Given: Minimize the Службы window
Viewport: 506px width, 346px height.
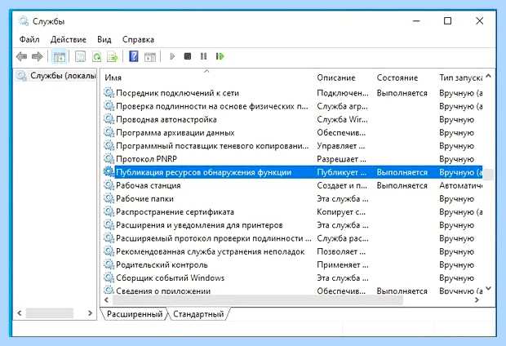Looking at the screenshot, I should point(416,21).
